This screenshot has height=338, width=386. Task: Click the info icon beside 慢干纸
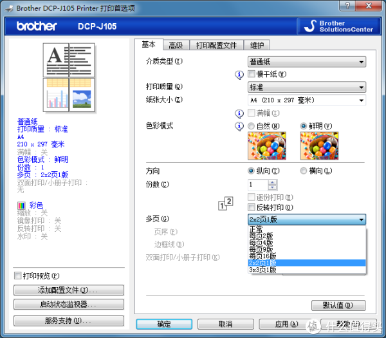click(x=239, y=75)
